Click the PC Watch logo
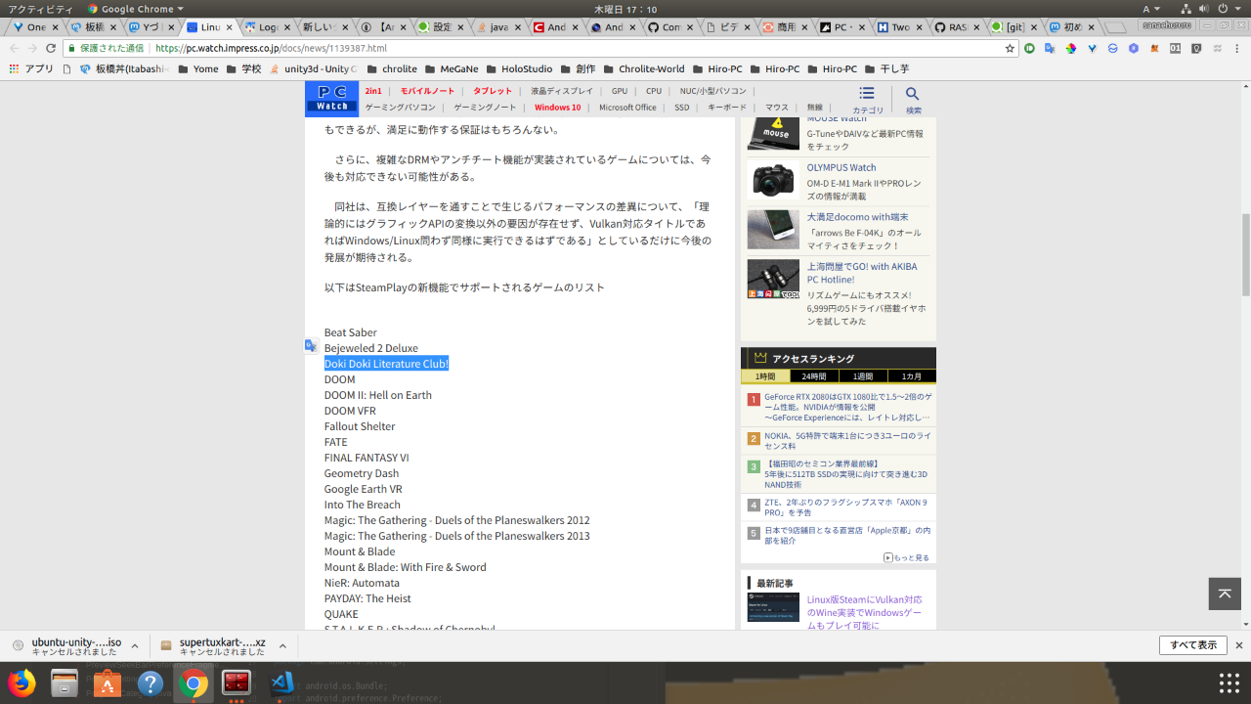This screenshot has height=704, width=1251. click(331, 98)
